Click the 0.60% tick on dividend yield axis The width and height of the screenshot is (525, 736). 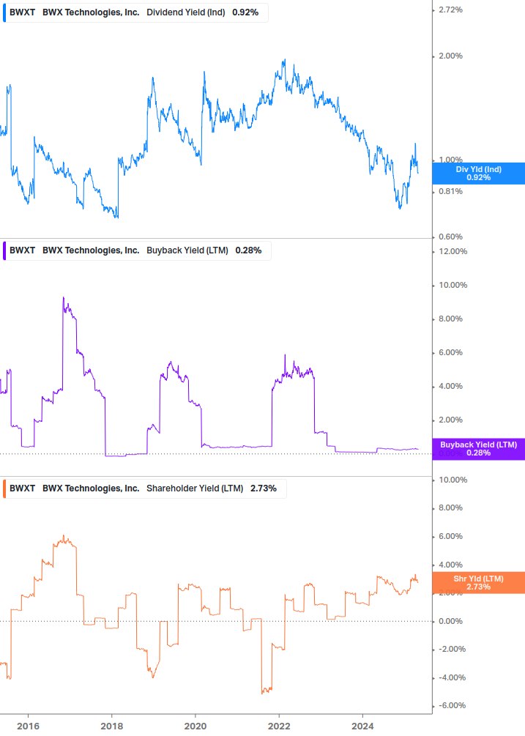pyautogui.click(x=450, y=237)
